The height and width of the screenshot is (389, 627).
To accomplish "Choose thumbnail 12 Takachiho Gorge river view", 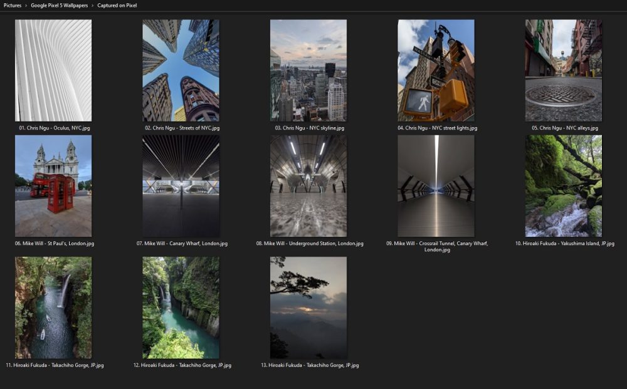I will pos(181,307).
